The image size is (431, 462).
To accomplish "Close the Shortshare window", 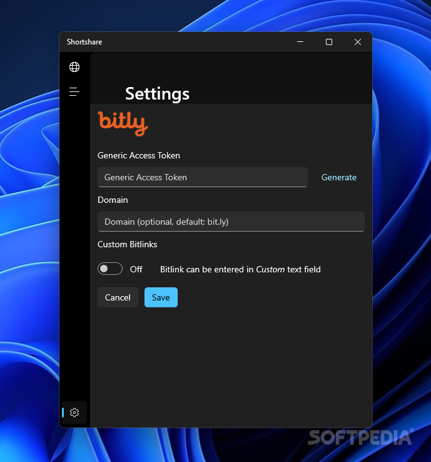I will pyautogui.click(x=358, y=42).
